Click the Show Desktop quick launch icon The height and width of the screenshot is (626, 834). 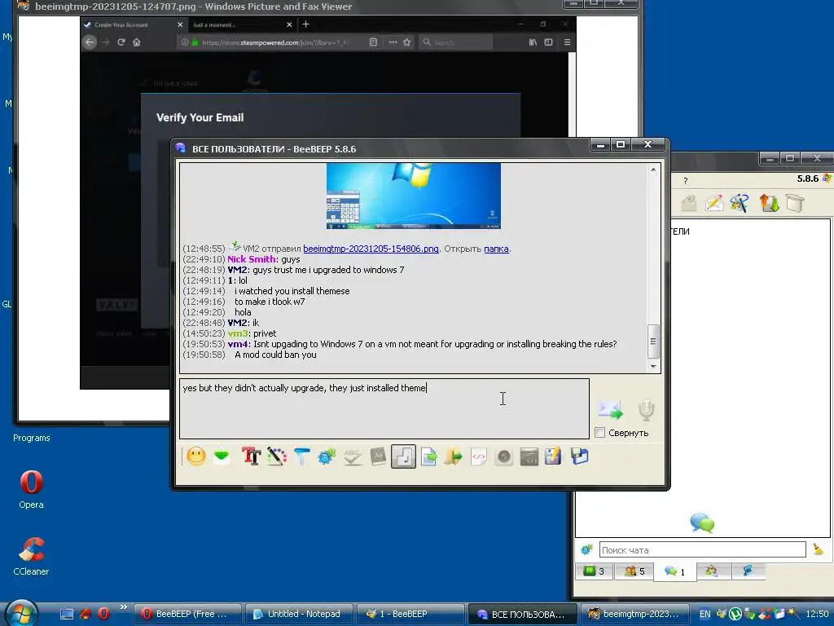tap(67, 614)
